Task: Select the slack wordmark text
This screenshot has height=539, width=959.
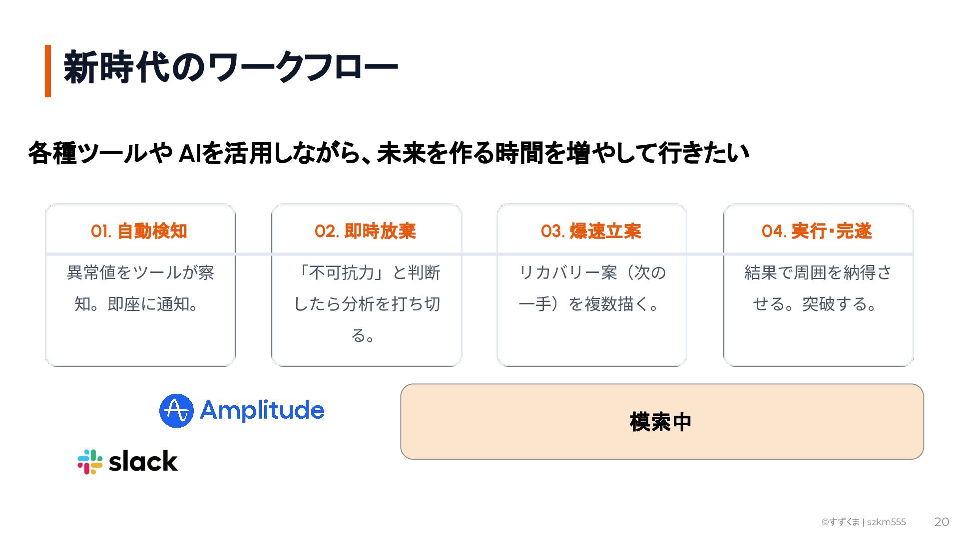Action: (143, 462)
